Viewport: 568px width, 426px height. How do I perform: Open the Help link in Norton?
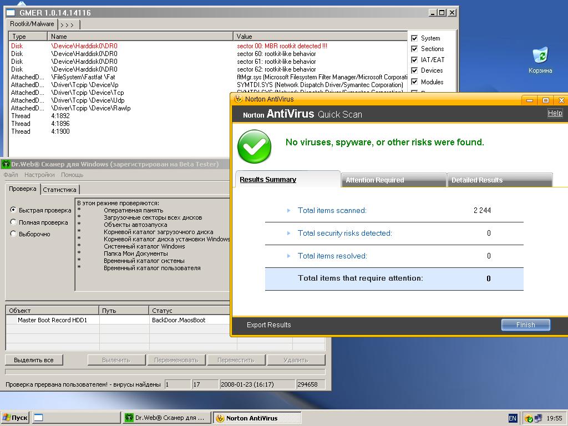555,113
